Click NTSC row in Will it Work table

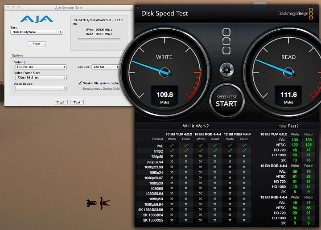(x=194, y=151)
